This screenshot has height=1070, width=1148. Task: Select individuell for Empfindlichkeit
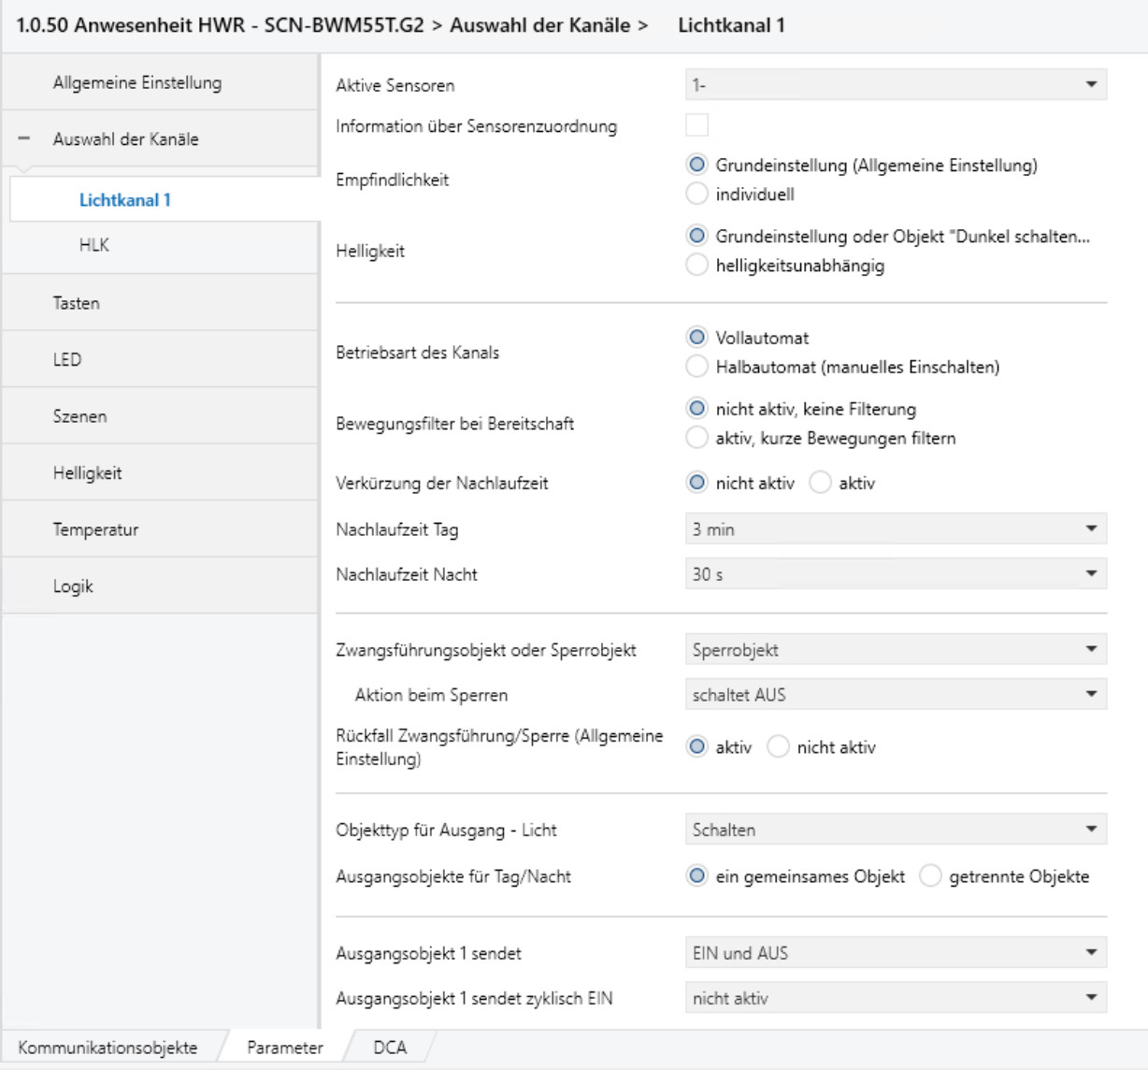point(697,195)
